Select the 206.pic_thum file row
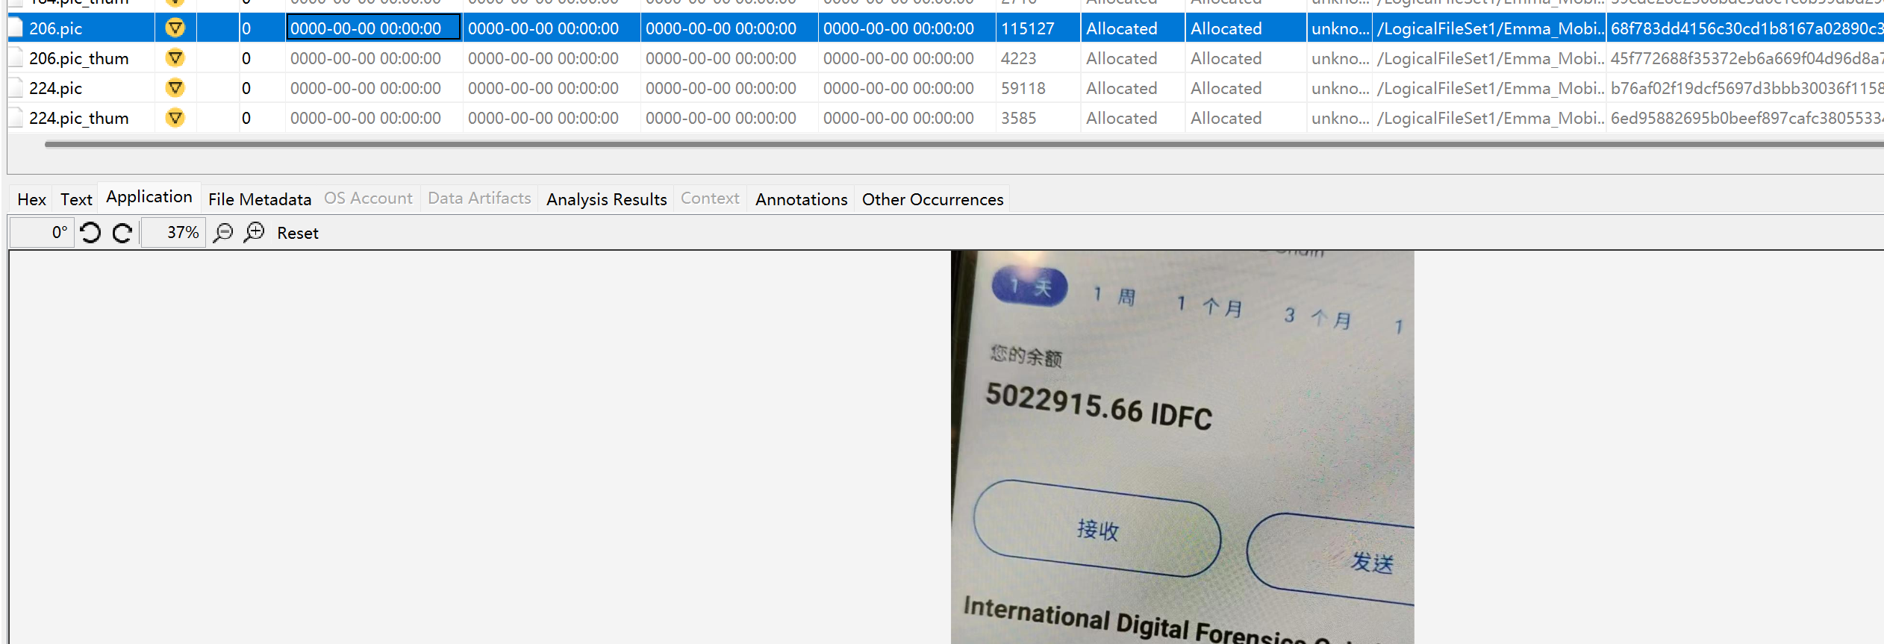The height and width of the screenshot is (644, 1884). pos(946,58)
